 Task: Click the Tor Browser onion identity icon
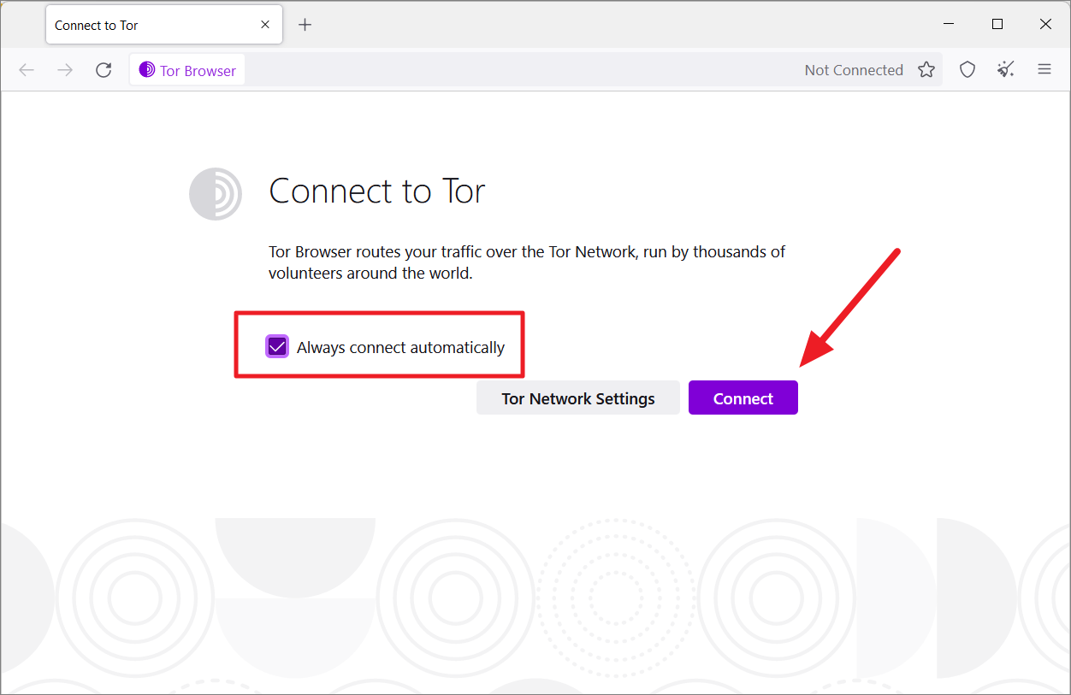(x=147, y=70)
